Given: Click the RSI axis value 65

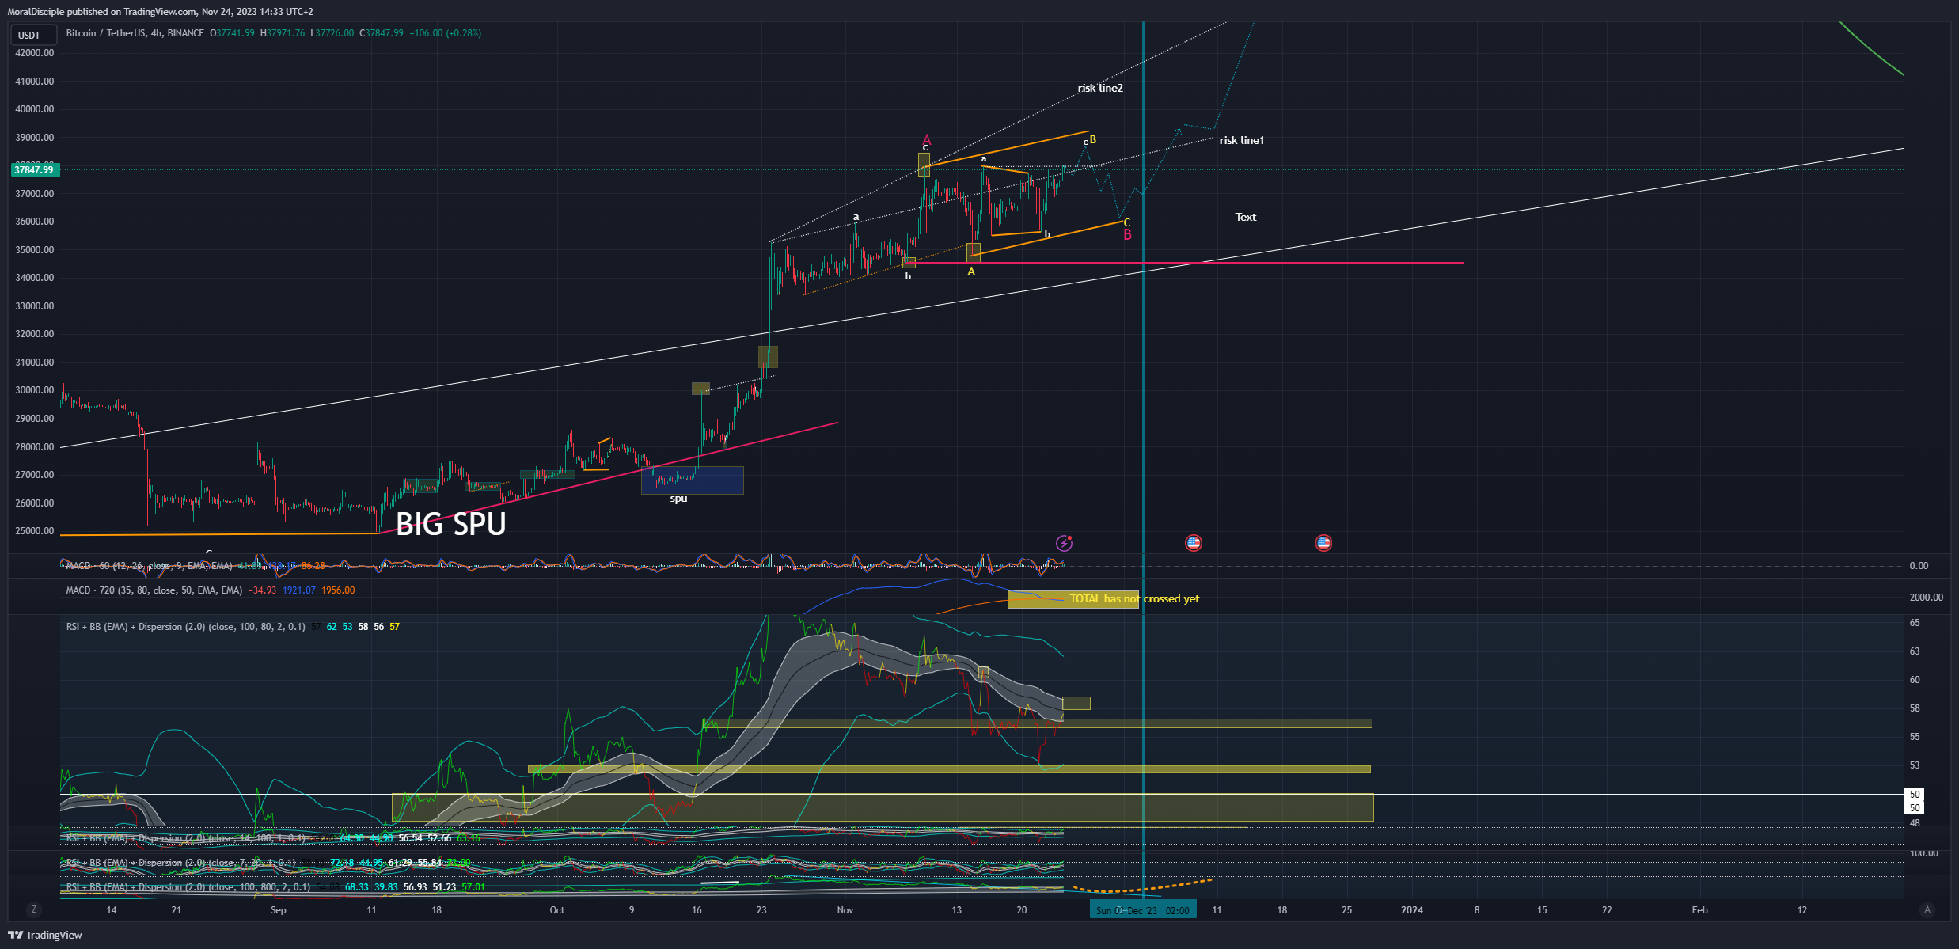Looking at the screenshot, I should point(1915,623).
